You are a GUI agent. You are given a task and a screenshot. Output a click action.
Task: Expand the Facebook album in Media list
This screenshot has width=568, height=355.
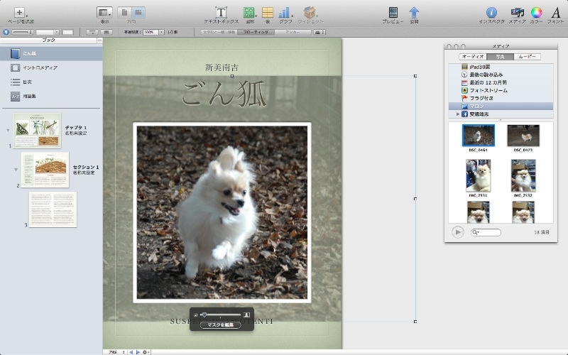458,114
